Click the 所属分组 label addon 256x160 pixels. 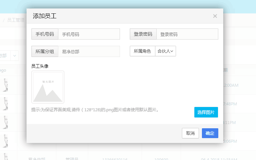click(45, 51)
